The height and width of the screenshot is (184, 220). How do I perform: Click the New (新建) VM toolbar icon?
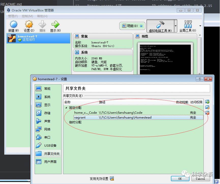coord(13,26)
